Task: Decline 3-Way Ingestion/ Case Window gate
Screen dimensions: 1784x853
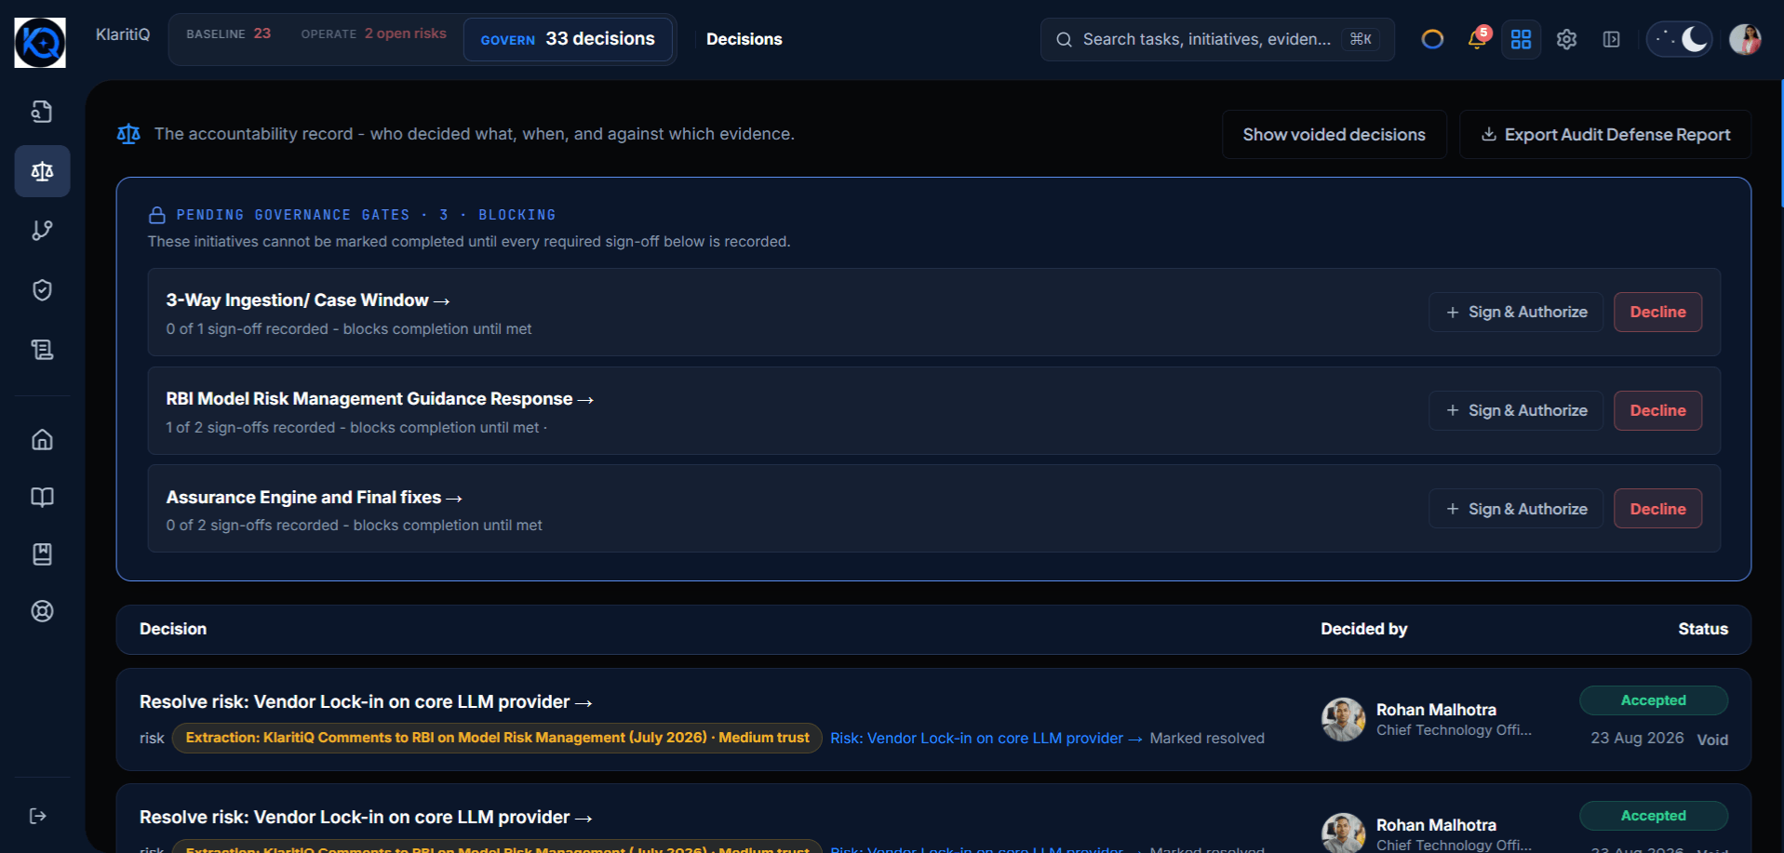Action: (1657, 313)
